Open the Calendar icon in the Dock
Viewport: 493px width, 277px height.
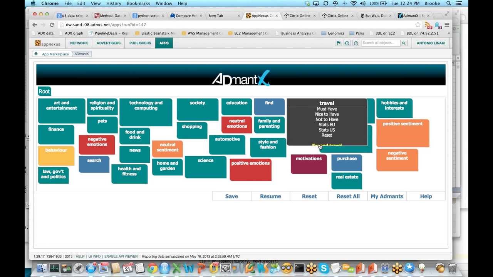coord(128,268)
